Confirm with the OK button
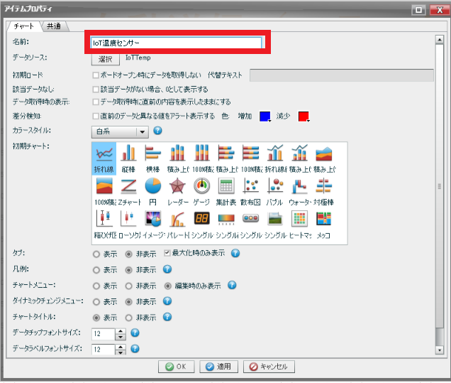 tap(176, 367)
